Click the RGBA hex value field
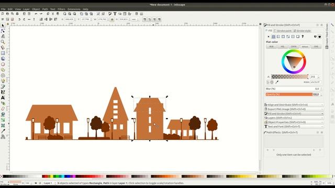 click(316, 82)
